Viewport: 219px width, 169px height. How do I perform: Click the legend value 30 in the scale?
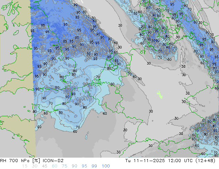point(35,166)
